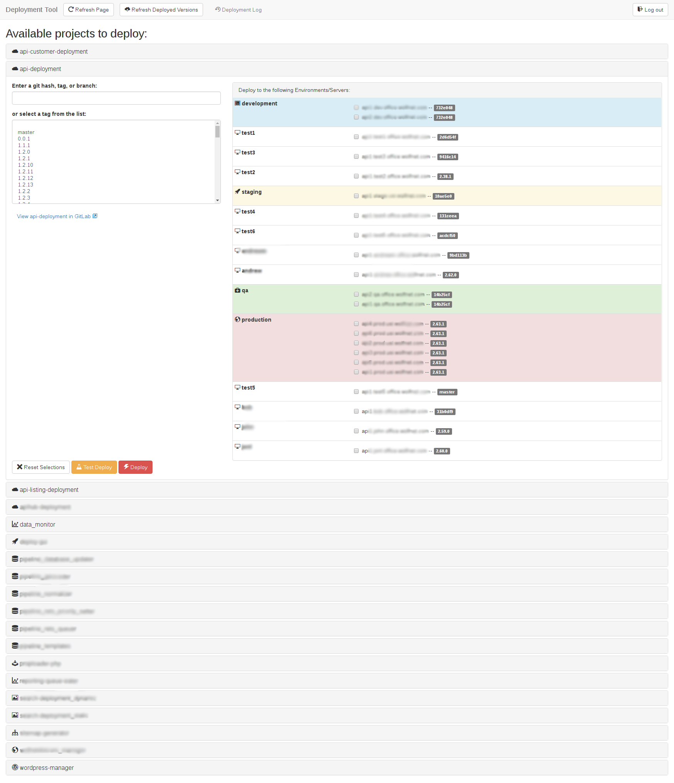Viewport: 674px width, 783px height.
Task: Expand the wordpress-manager project panel
Action: click(47, 768)
